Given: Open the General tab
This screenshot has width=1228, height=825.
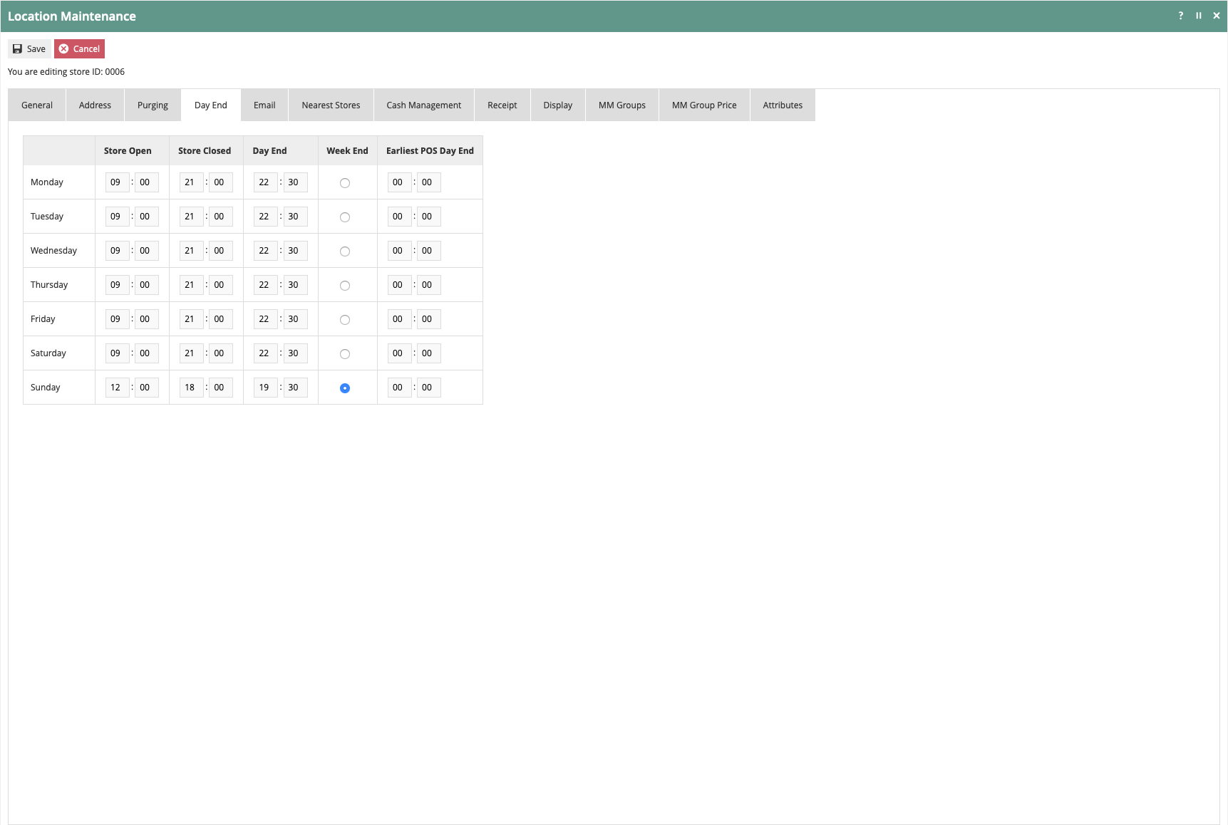Looking at the screenshot, I should 37,105.
